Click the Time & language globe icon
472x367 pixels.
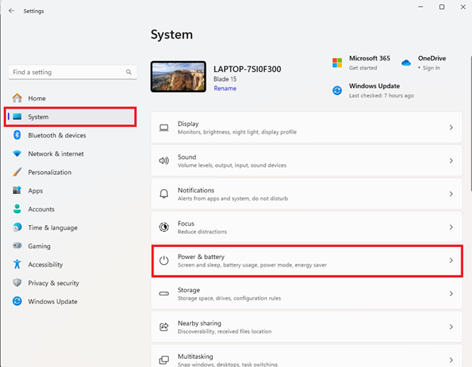tap(17, 227)
